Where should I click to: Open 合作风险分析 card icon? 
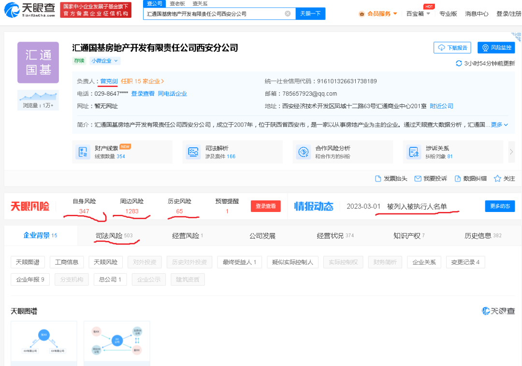(x=303, y=152)
